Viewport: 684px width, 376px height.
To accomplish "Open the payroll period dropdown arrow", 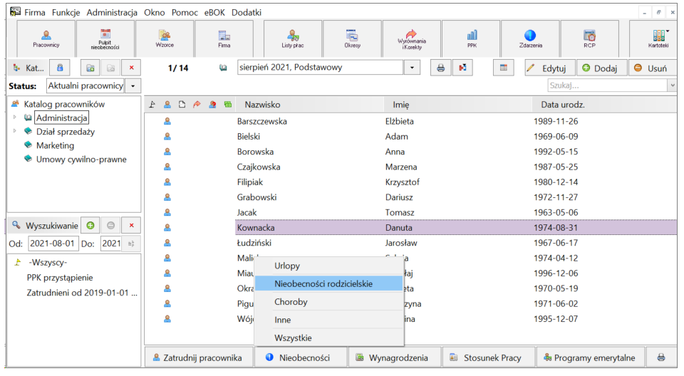I will pos(412,68).
